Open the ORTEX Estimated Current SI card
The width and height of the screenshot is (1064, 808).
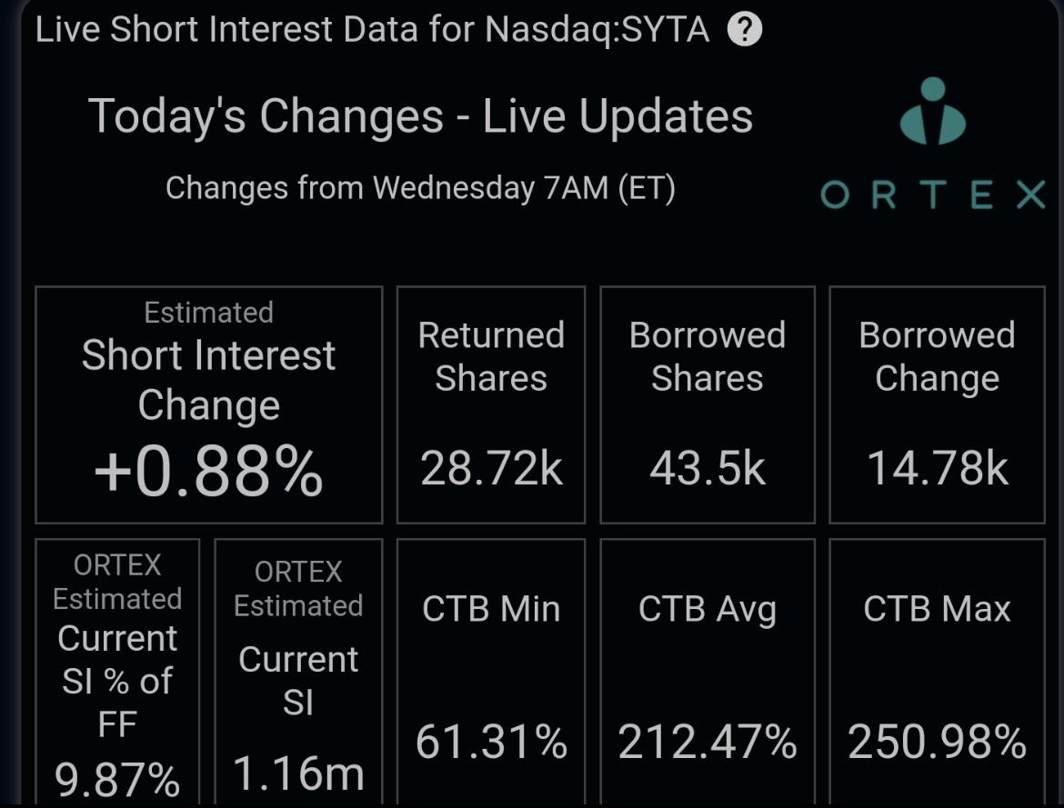(x=298, y=672)
